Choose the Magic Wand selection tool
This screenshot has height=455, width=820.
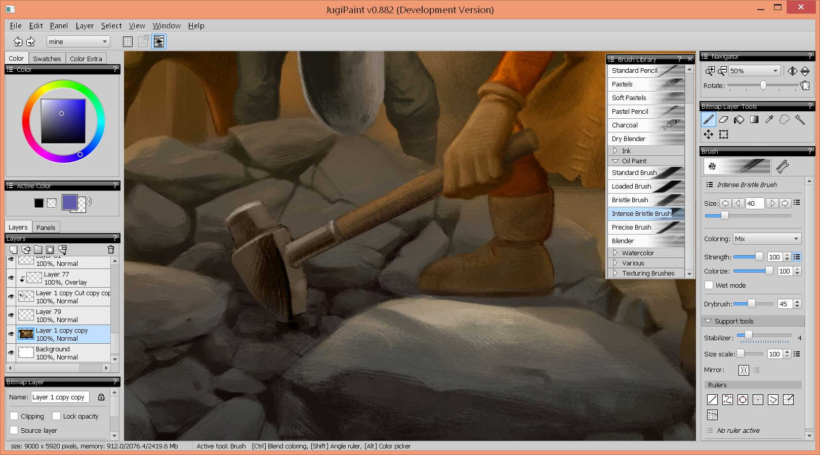800,119
